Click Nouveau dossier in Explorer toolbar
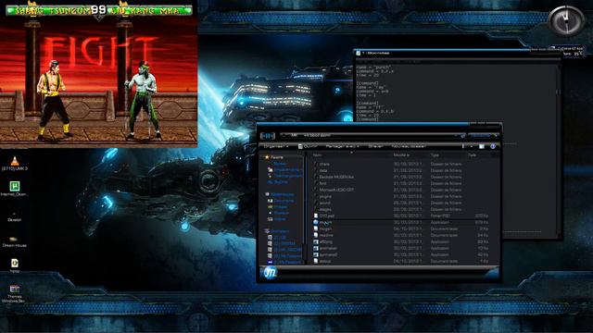Image resolution: width=593 pixels, height=333 pixels. tap(409, 146)
